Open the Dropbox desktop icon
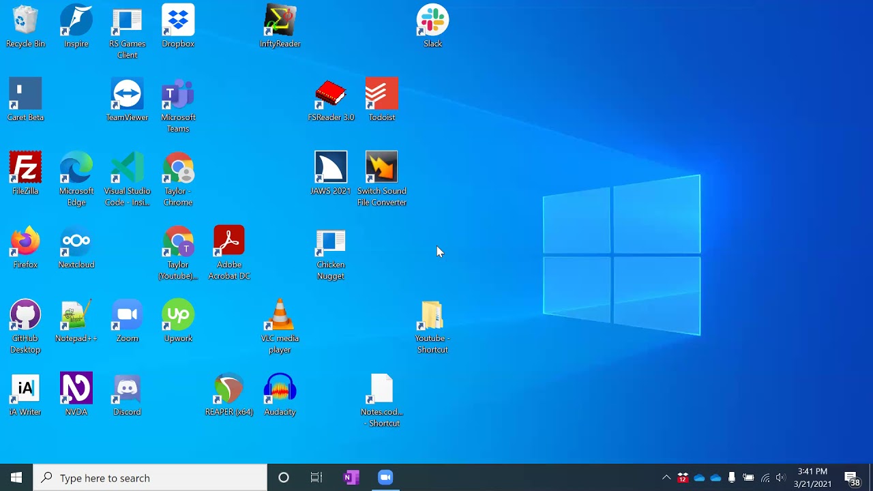Image resolution: width=873 pixels, height=491 pixels. [178, 27]
